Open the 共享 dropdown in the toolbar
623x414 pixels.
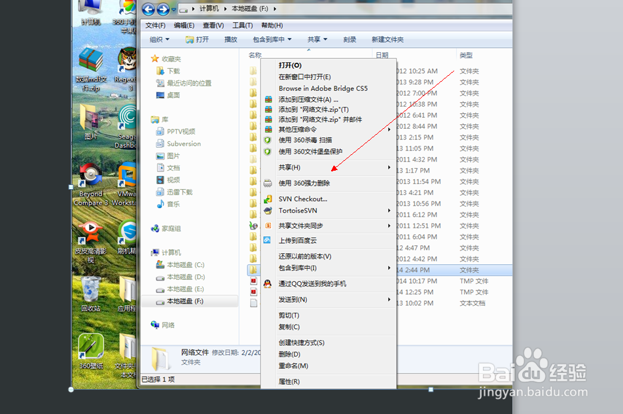point(316,39)
